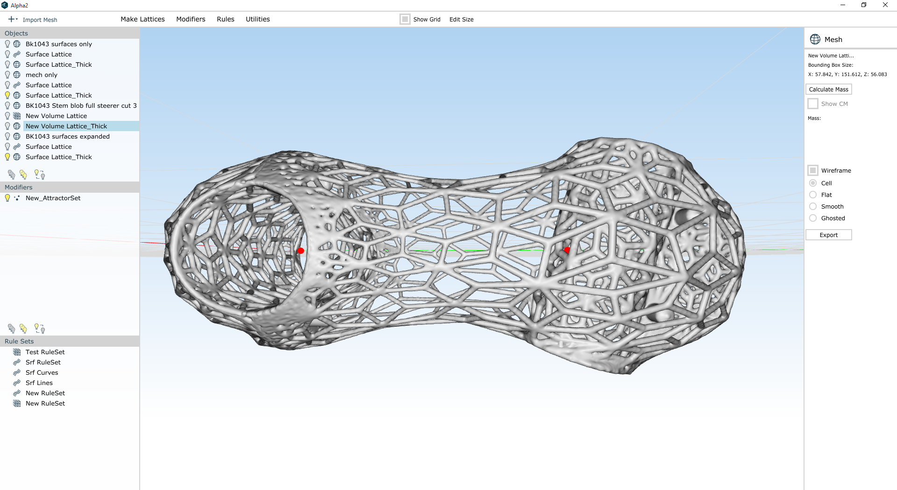Click the surface icon of Srf RuleSet
Viewport: 897px width, 490px height.
[17, 362]
